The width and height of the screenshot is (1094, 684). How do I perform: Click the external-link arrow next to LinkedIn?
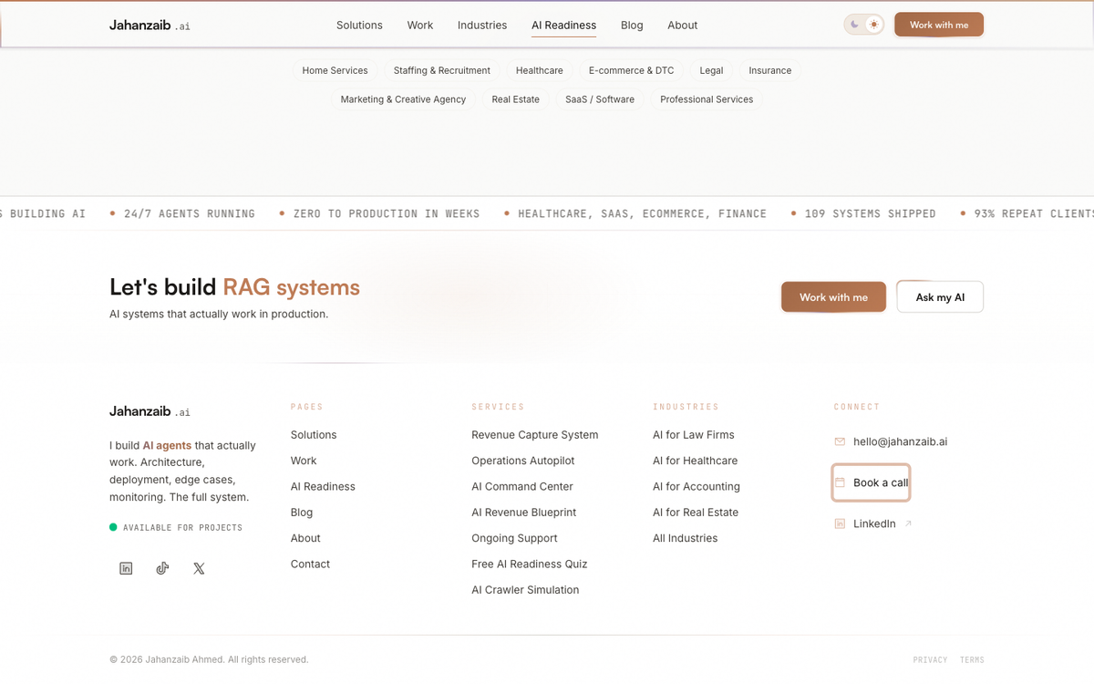pos(908,523)
